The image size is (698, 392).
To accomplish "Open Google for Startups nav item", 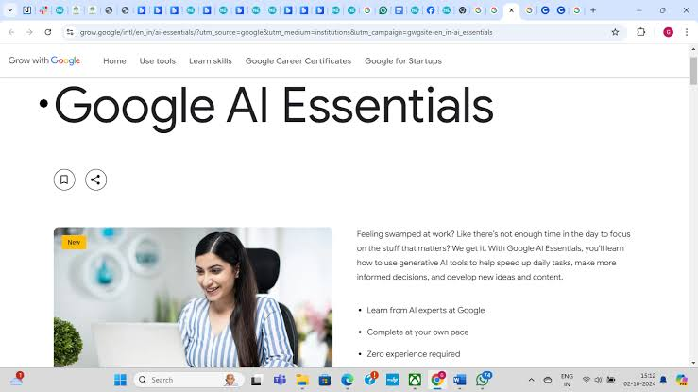I will coord(403,61).
